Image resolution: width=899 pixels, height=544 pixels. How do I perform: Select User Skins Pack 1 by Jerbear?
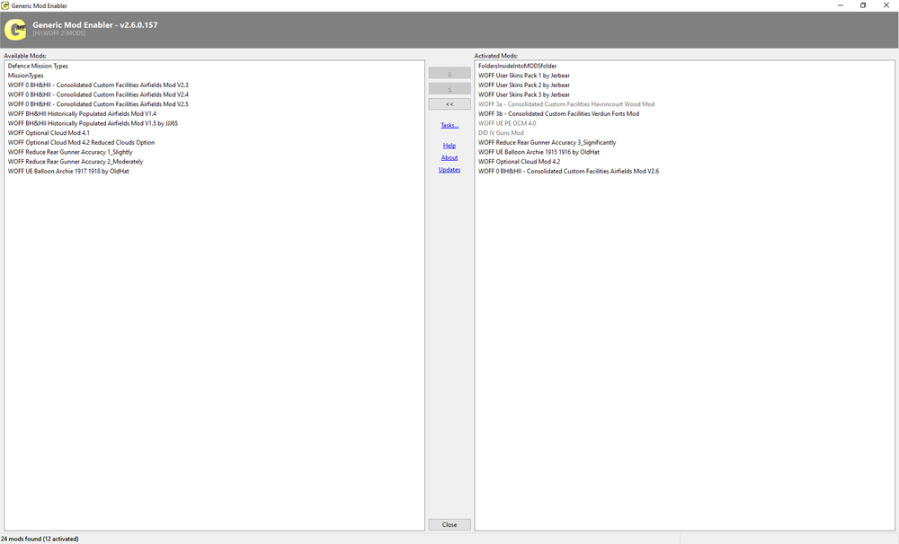(524, 76)
